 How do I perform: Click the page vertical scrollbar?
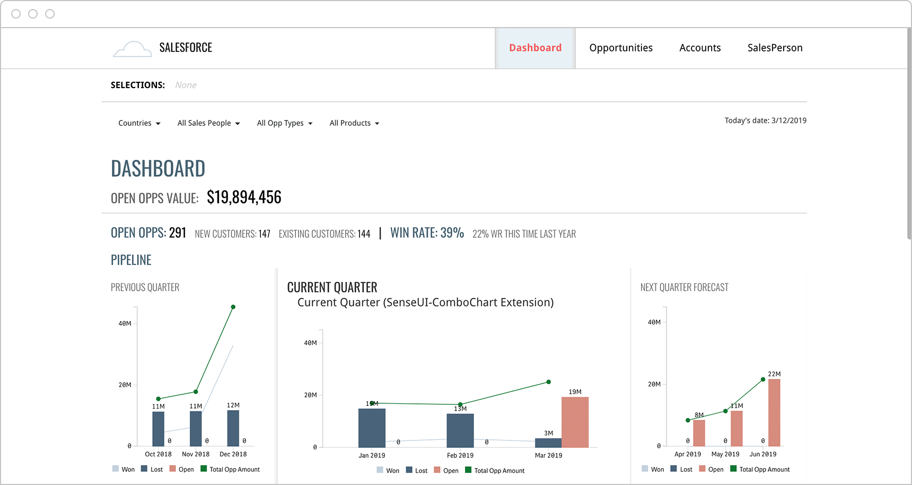tap(909, 133)
